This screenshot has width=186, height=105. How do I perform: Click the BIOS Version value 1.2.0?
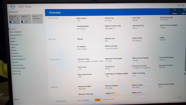click(x=79, y=21)
